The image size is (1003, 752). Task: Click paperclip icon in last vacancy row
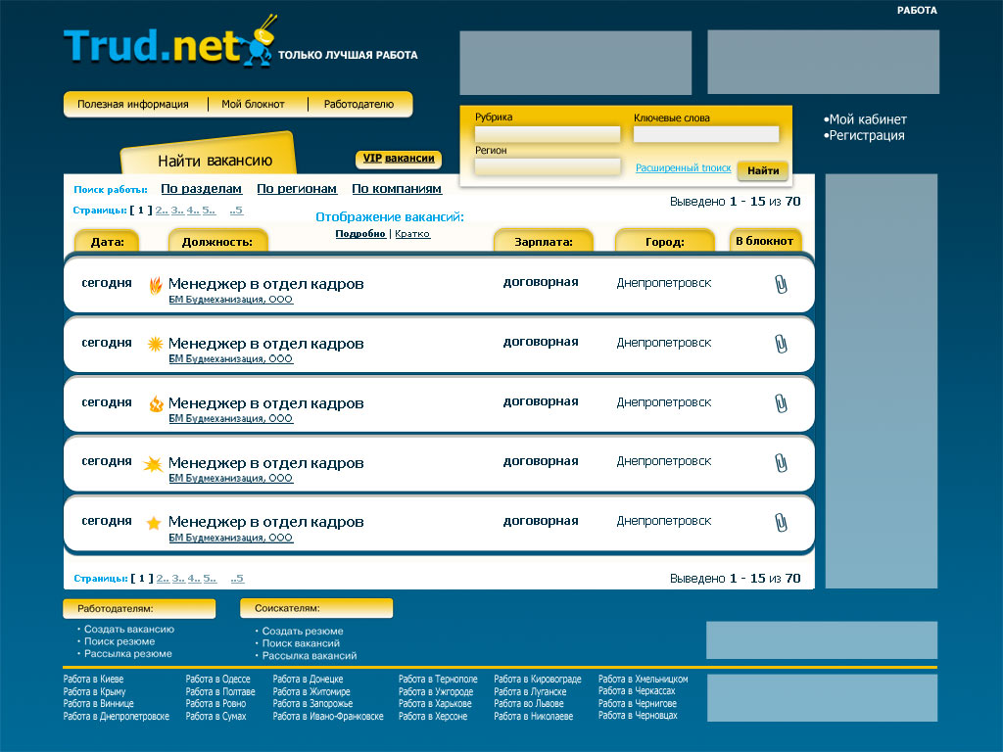(x=781, y=522)
